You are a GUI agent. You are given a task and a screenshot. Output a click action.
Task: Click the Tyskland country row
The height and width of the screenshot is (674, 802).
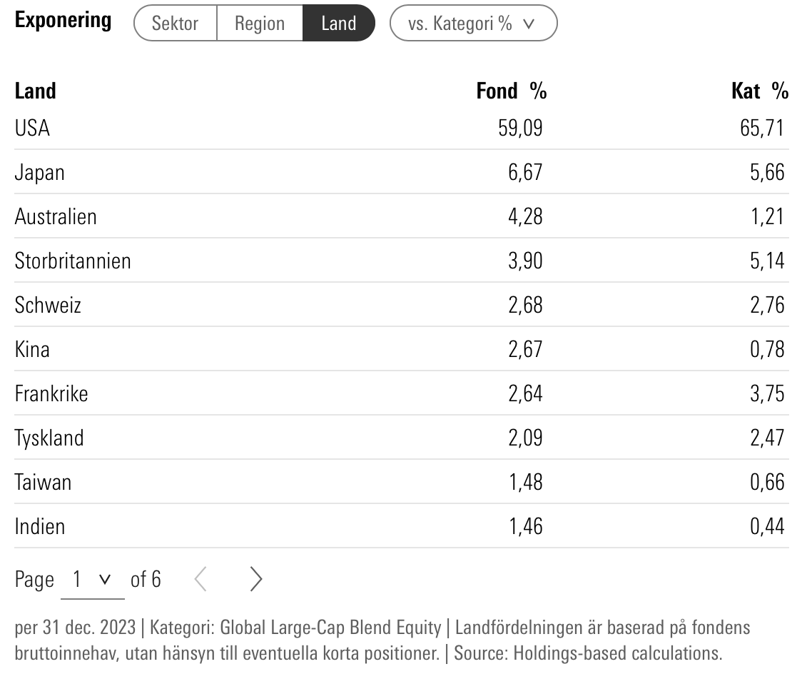(x=49, y=438)
